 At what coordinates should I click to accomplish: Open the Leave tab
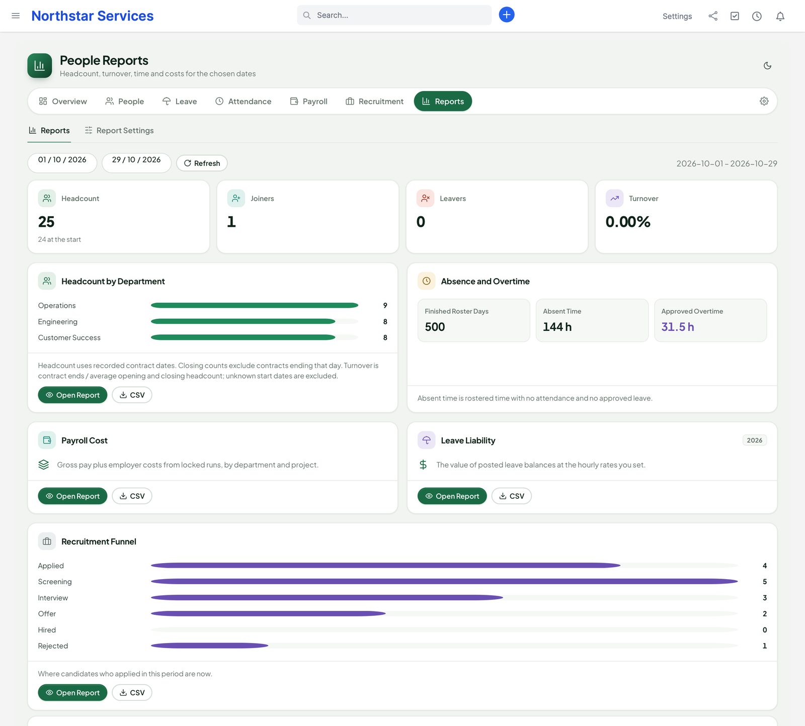tap(180, 101)
